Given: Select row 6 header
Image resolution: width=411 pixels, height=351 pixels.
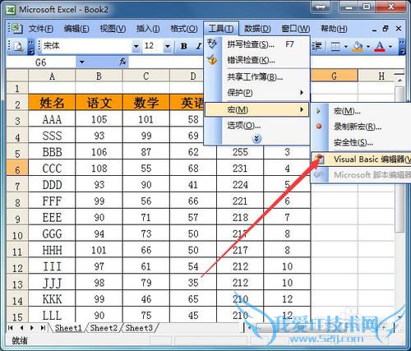Looking at the screenshot, I should pos(17,169).
